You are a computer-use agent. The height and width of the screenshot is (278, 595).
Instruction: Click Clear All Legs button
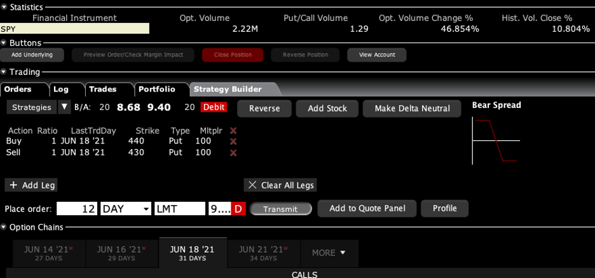pyautogui.click(x=280, y=185)
